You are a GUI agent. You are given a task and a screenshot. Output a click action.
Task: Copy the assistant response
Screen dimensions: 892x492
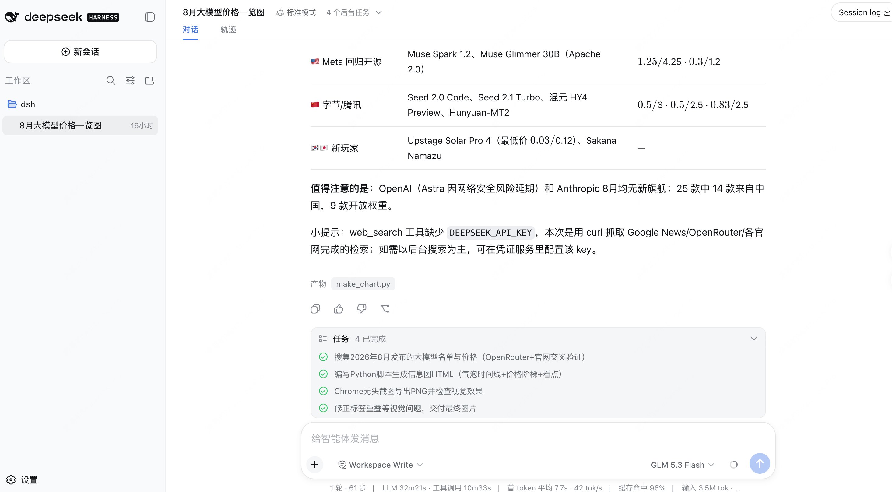pos(315,308)
